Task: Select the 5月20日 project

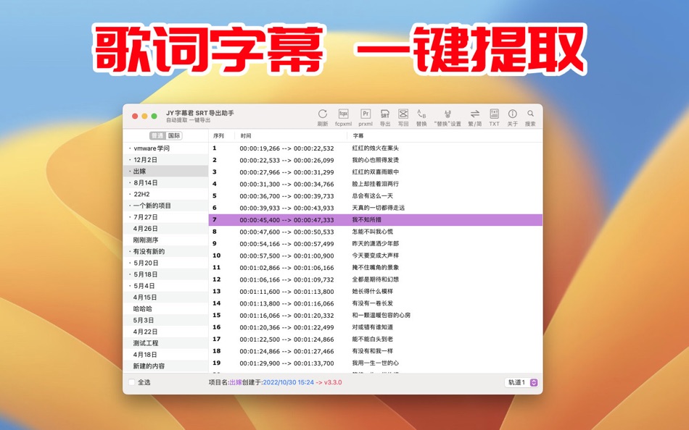Action: coord(165,263)
